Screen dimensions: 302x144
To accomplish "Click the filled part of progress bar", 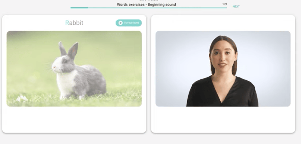I will coord(79,8).
